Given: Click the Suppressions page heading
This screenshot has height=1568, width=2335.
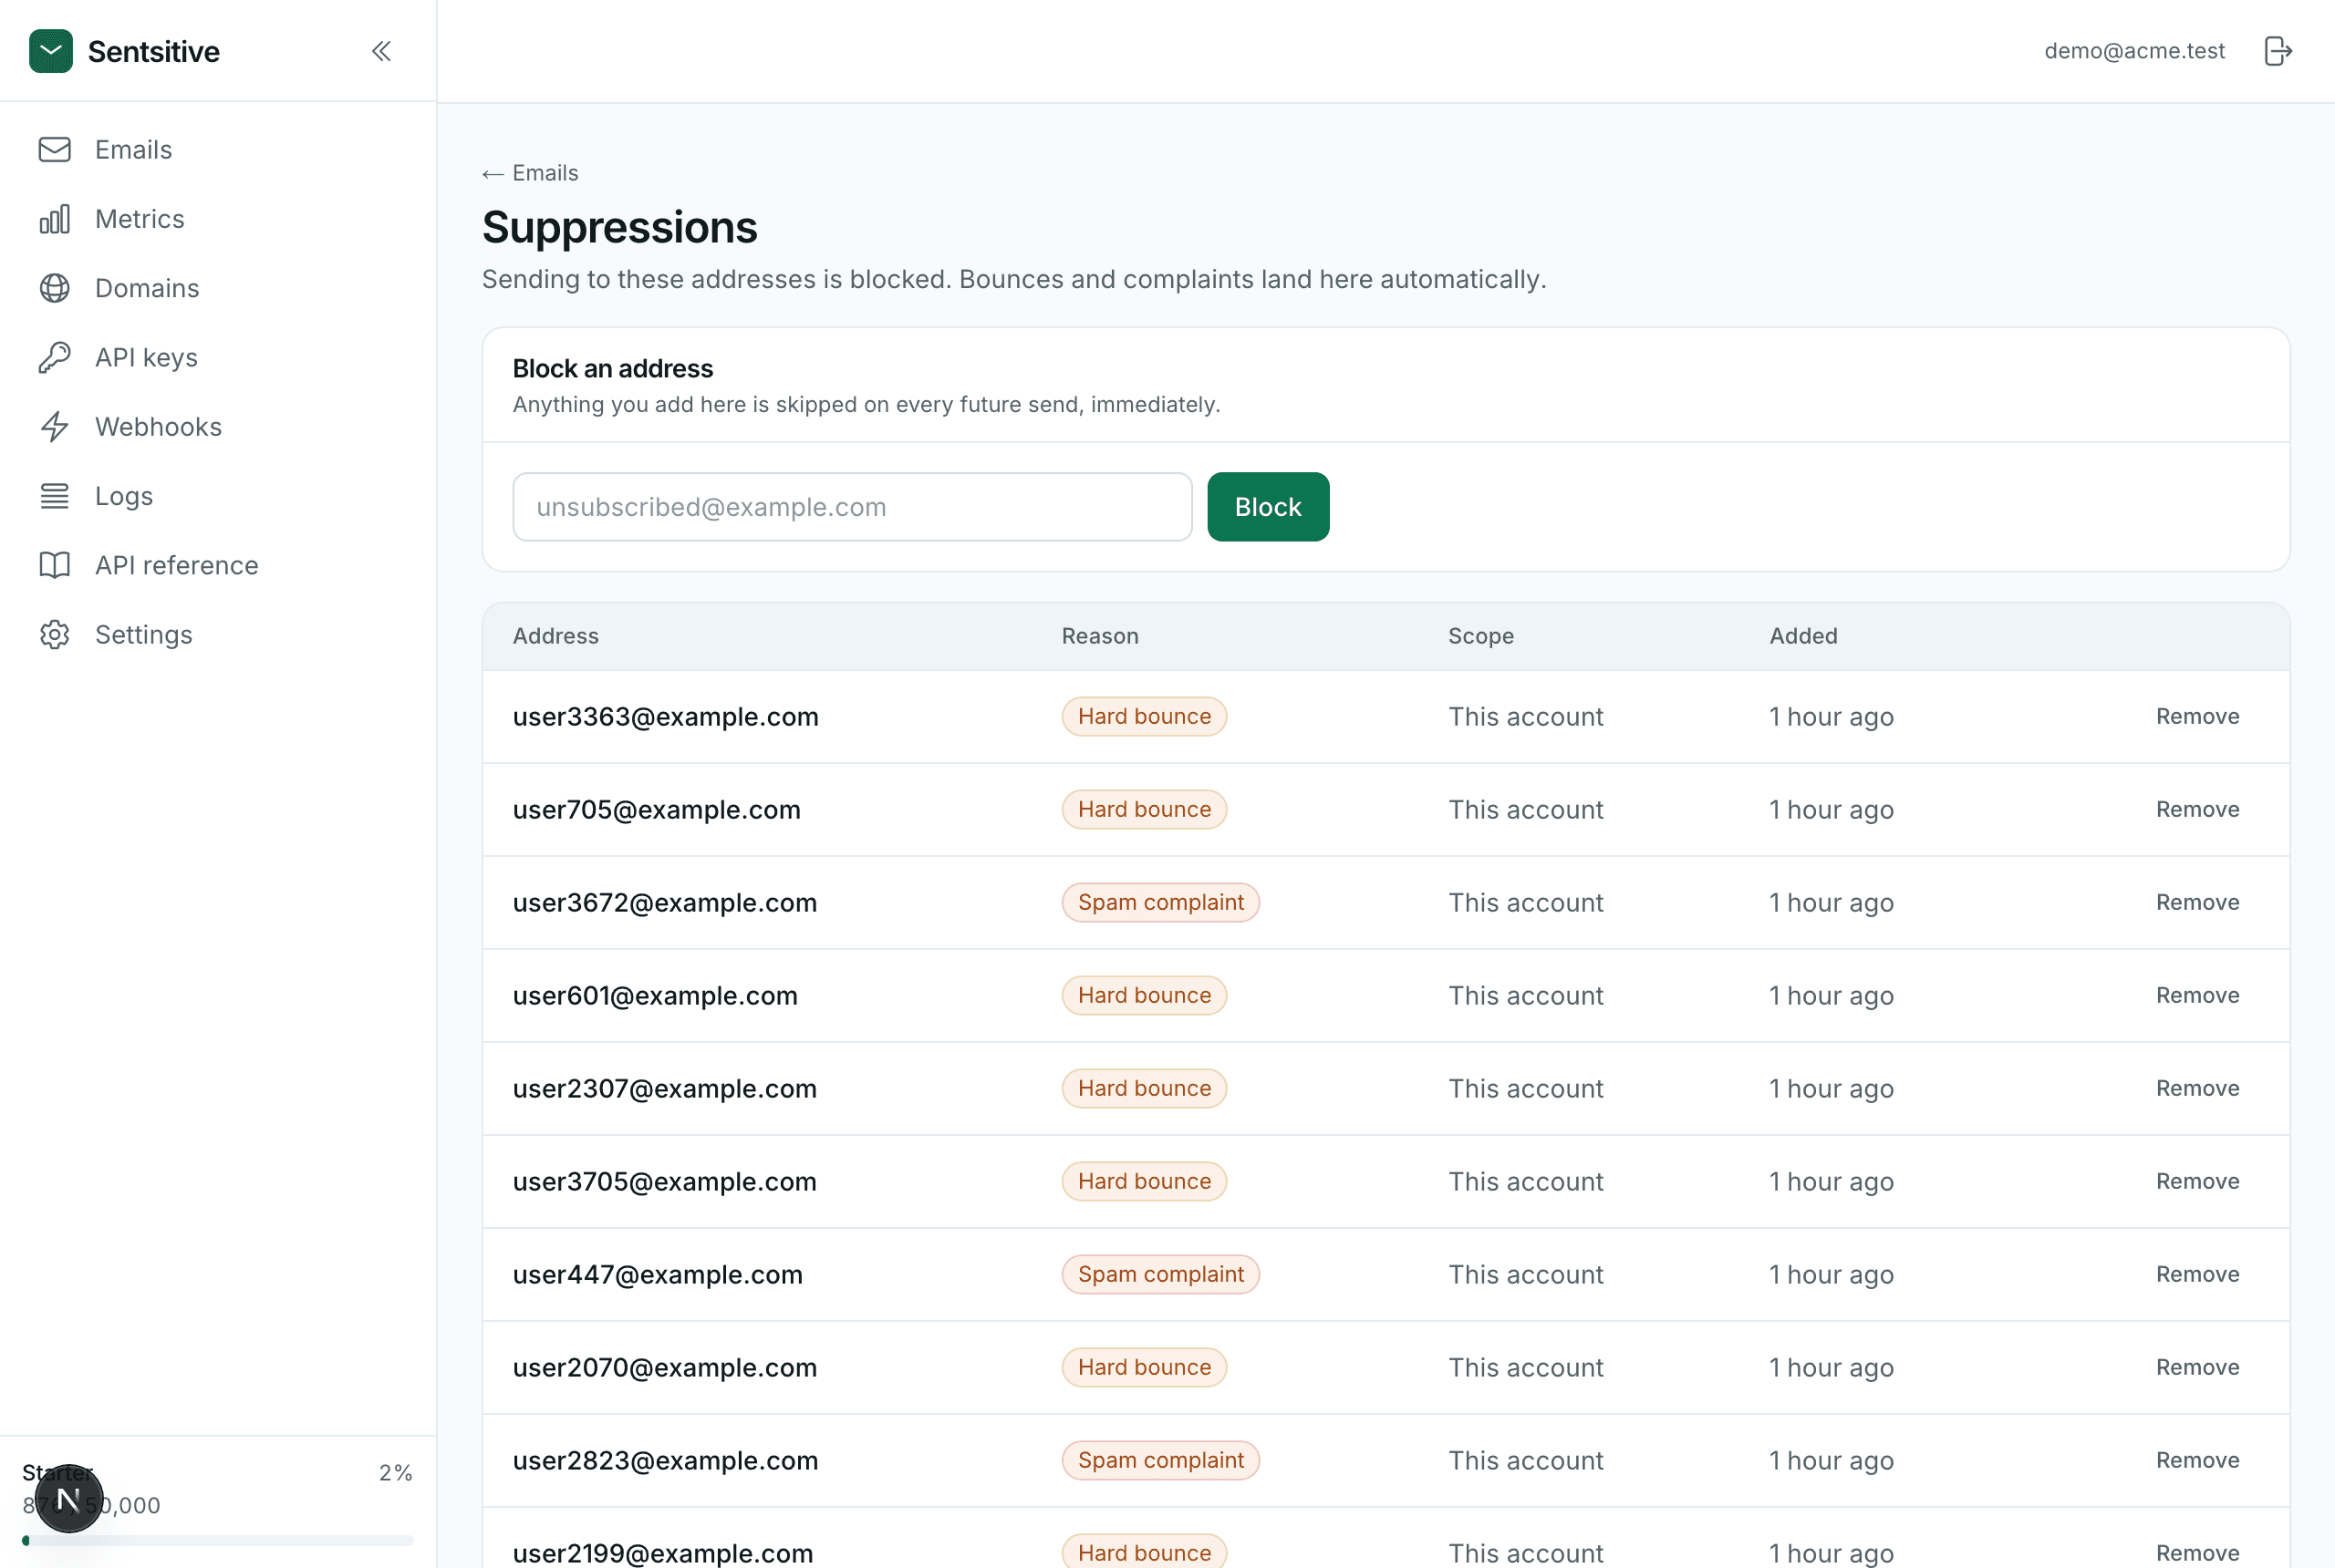Looking at the screenshot, I should click(619, 228).
